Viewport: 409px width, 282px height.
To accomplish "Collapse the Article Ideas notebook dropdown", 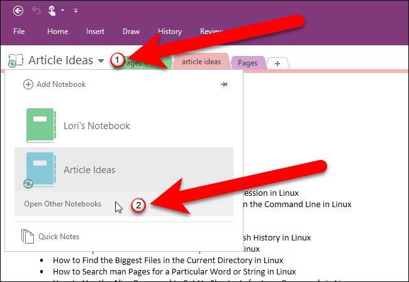I will (x=101, y=61).
